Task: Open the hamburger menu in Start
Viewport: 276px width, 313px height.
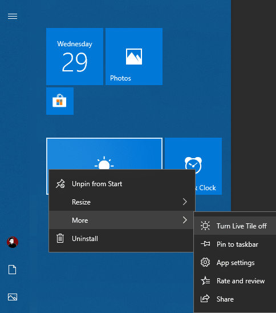Action: pos(13,16)
